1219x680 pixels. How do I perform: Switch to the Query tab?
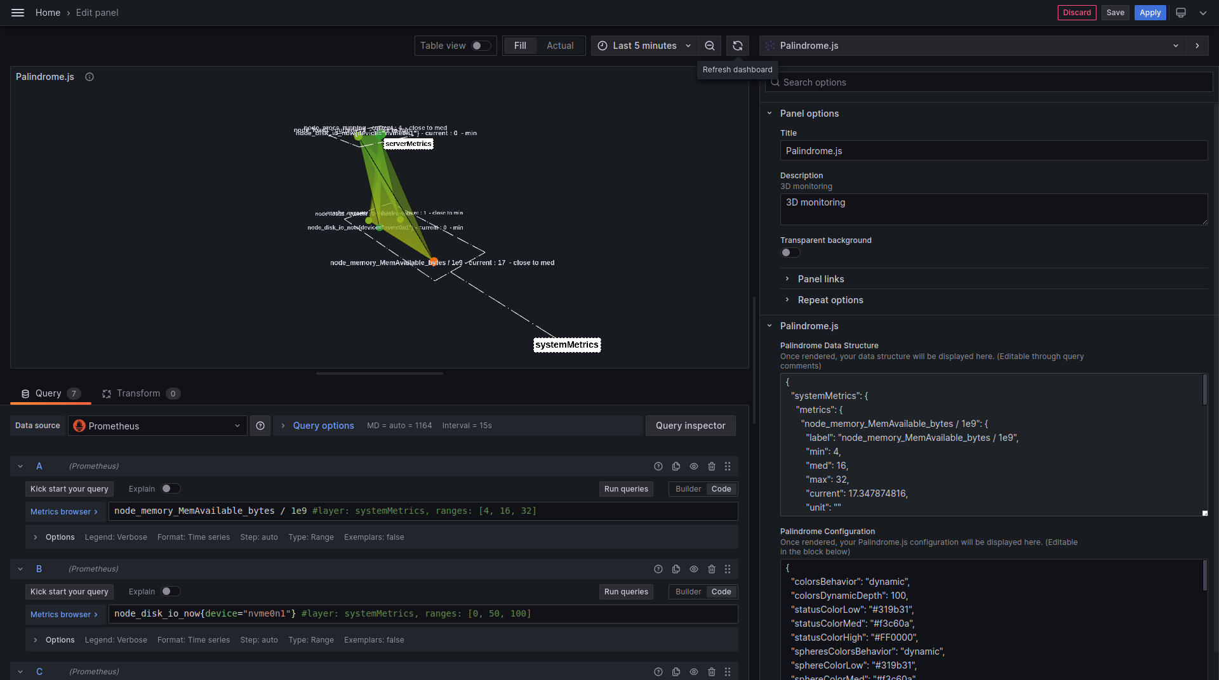51,393
